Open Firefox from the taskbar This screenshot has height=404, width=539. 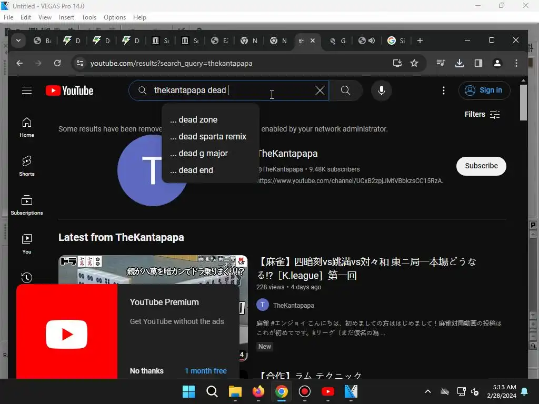258,391
